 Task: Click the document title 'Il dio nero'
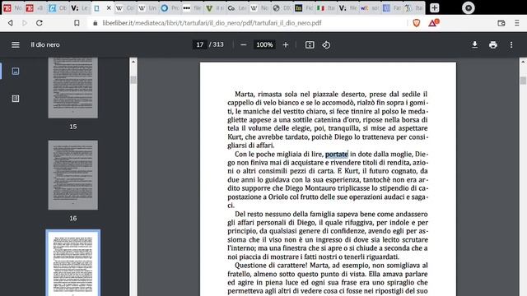(x=45, y=44)
